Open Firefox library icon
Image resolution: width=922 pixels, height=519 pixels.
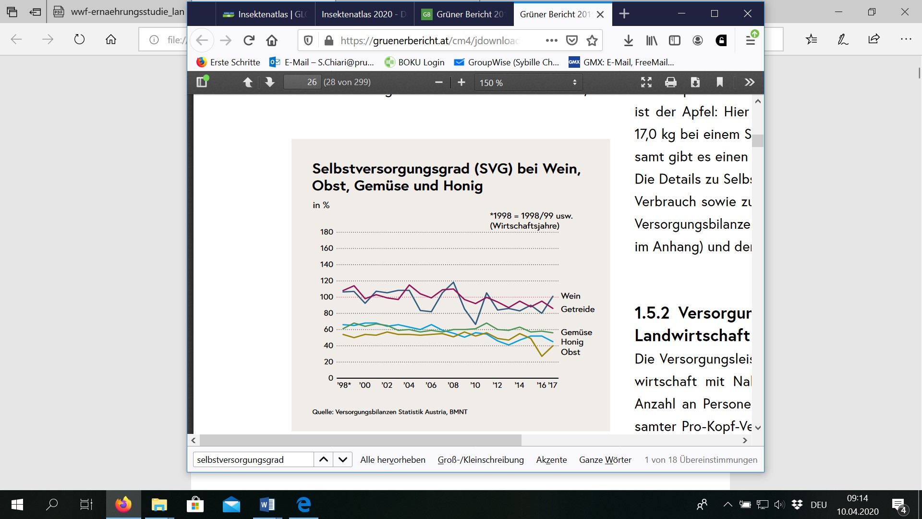tap(652, 41)
